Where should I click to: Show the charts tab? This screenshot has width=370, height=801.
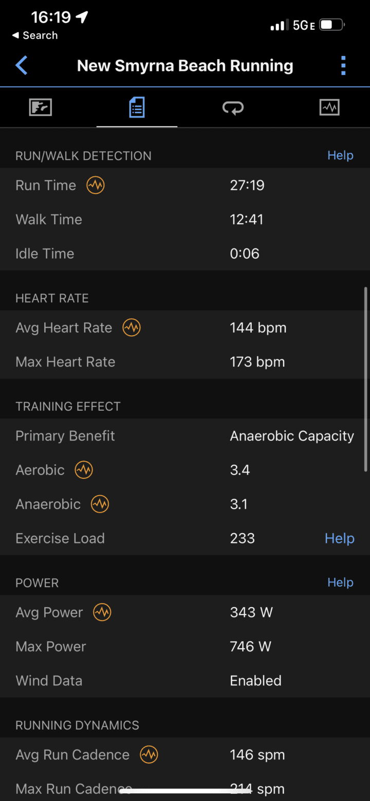[329, 107]
